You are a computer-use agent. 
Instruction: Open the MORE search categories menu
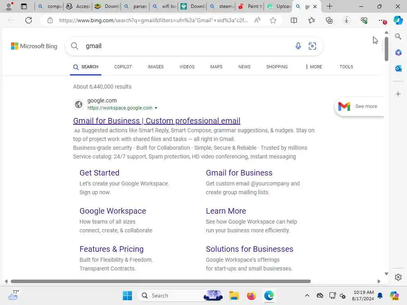pos(314,67)
